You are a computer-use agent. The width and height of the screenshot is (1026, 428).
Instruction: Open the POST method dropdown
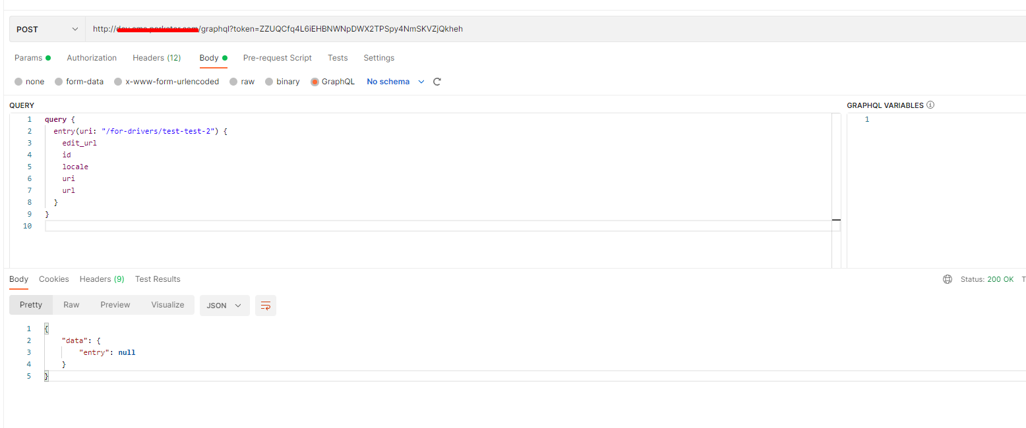pyautogui.click(x=46, y=28)
